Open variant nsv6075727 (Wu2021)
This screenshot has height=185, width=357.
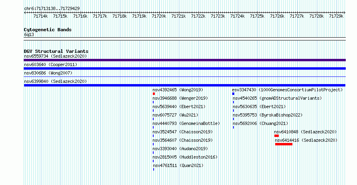[175, 115]
